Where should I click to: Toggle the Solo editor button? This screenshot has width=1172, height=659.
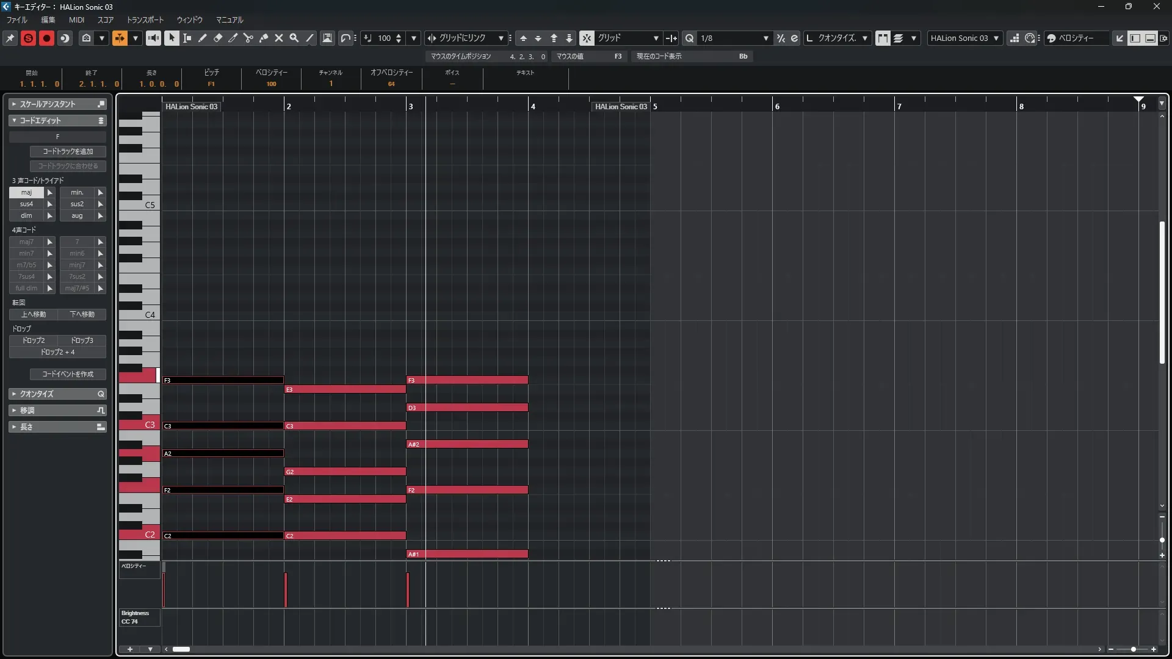tap(28, 38)
